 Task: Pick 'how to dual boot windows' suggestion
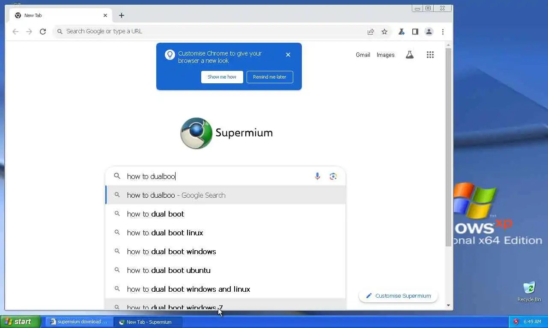pos(226,252)
